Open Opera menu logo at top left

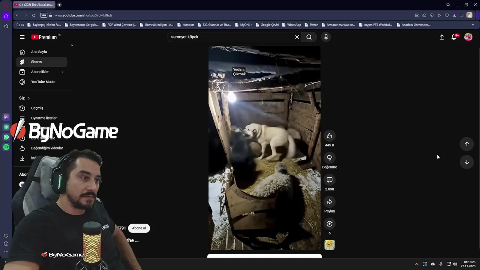[6, 5]
